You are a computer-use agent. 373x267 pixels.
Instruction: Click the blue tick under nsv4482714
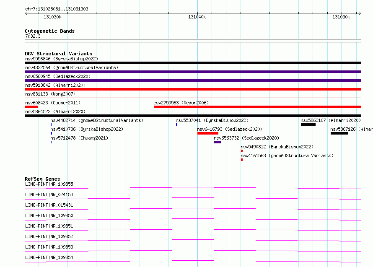point(51,124)
